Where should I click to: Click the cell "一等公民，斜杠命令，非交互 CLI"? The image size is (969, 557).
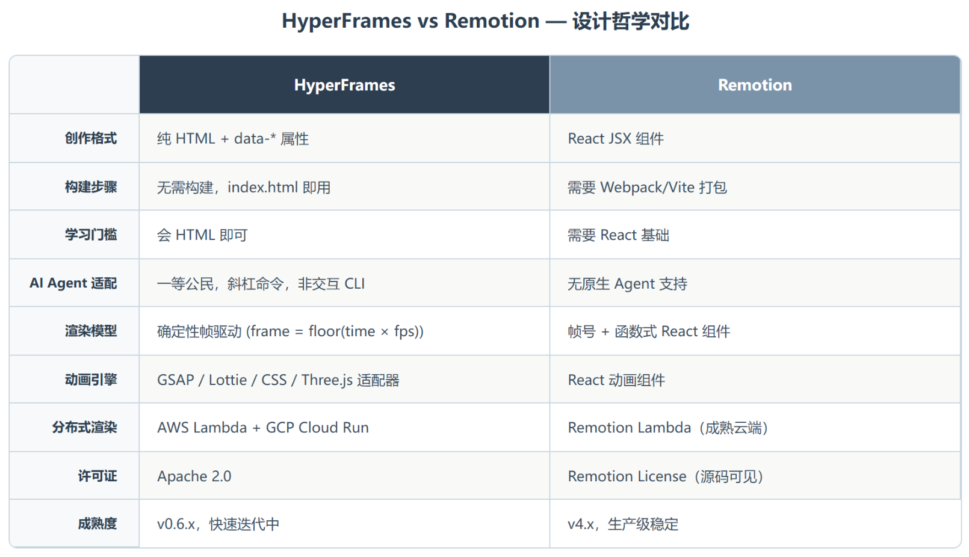click(x=344, y=283)
